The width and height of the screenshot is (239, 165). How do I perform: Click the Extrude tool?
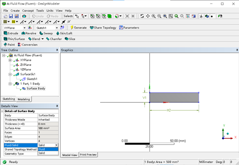click(x=11, y=33)
